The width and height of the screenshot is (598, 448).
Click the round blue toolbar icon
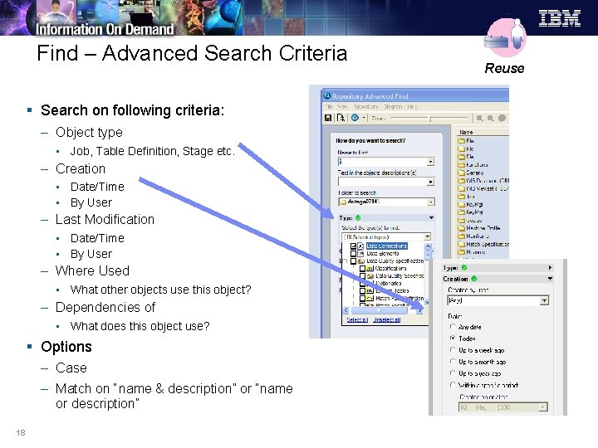355,118
